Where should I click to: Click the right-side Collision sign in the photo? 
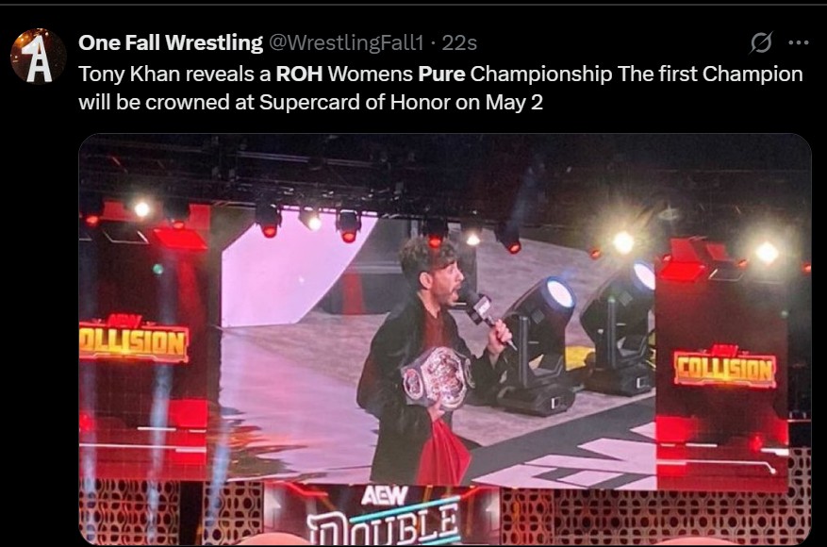[725, 367]
